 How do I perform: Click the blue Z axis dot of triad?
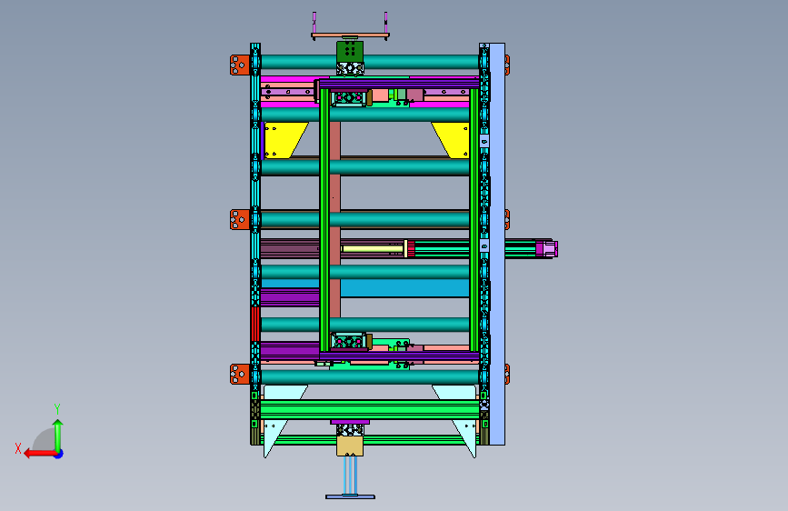59,455
